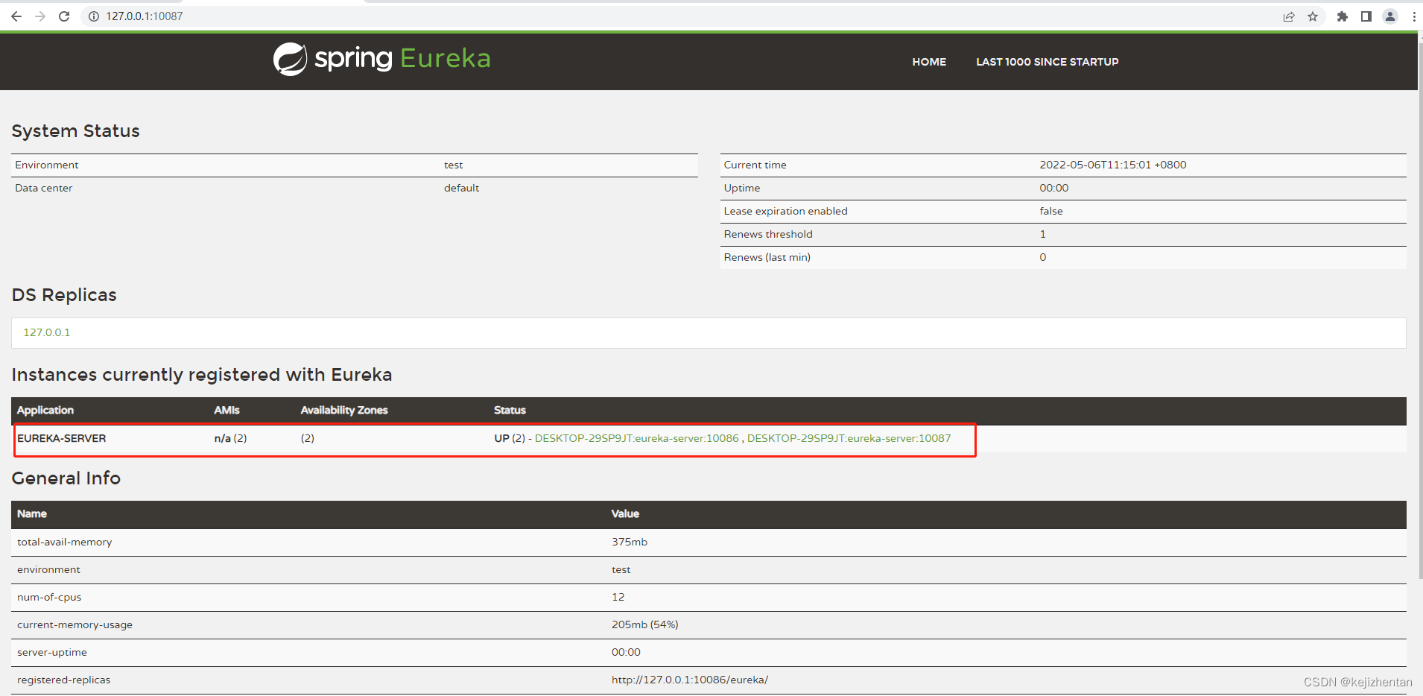Screen dimensions: 1423x696
Task: Open site info icon beside the URL
Action: (94, 16)
